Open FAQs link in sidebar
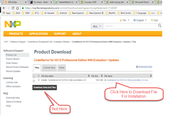Image resolution: width=171 pixels, height=125 pixels. 8,106
